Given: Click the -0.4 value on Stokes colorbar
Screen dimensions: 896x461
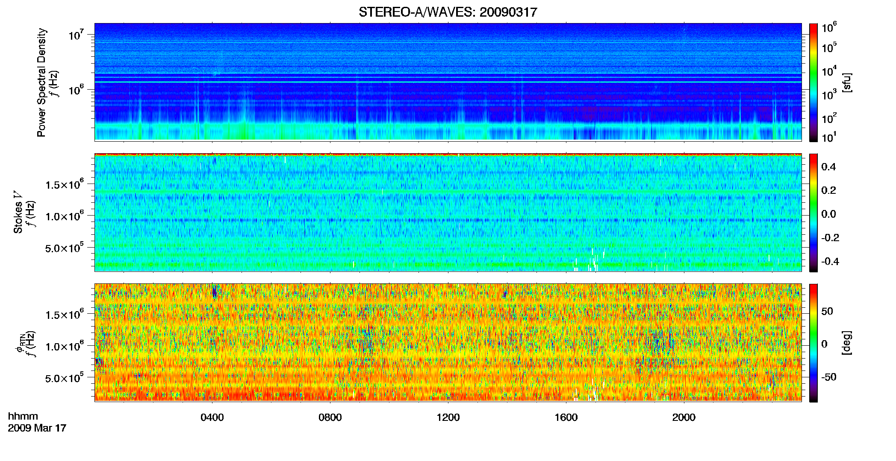Looking at the screenshot, I should [830, 261].
